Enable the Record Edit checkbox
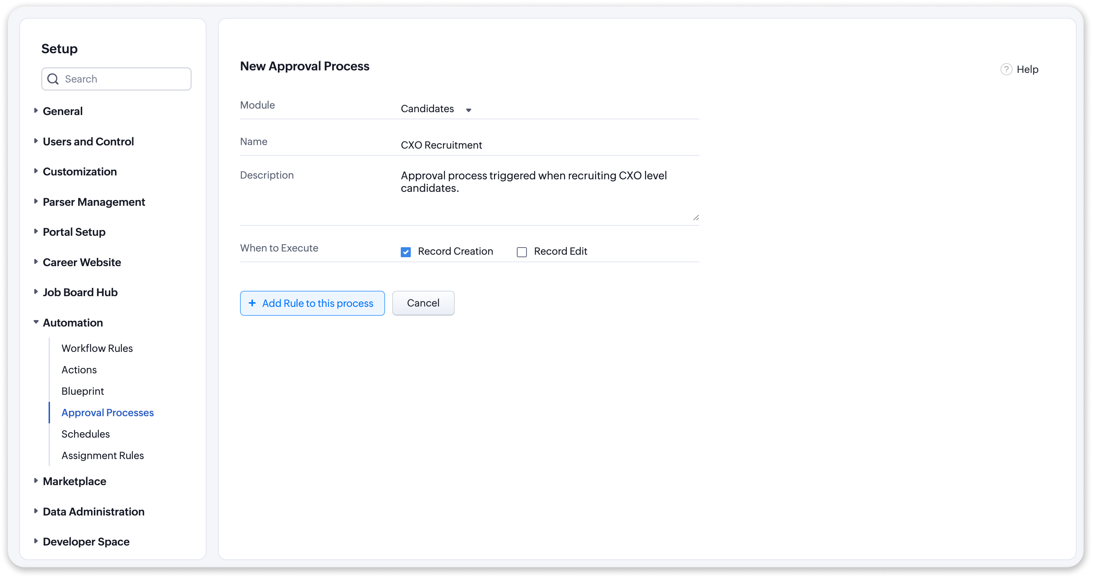The image size is (1093, 578). click(521, 252)
